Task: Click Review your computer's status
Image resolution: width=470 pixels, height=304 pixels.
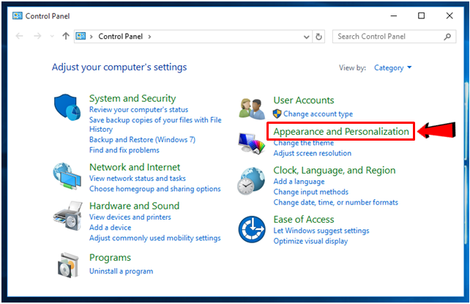Action: (x=139, y=109)
